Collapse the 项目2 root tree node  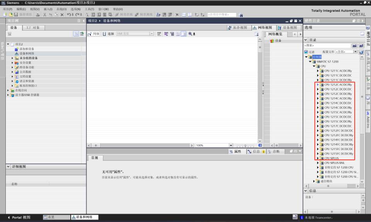(8, 44)
